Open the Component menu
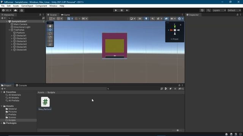The width and height of the screenshot is (243, 136). coord(41,6)
